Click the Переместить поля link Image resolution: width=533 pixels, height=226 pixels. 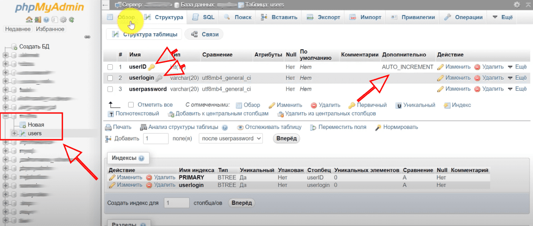click(338, 127)
